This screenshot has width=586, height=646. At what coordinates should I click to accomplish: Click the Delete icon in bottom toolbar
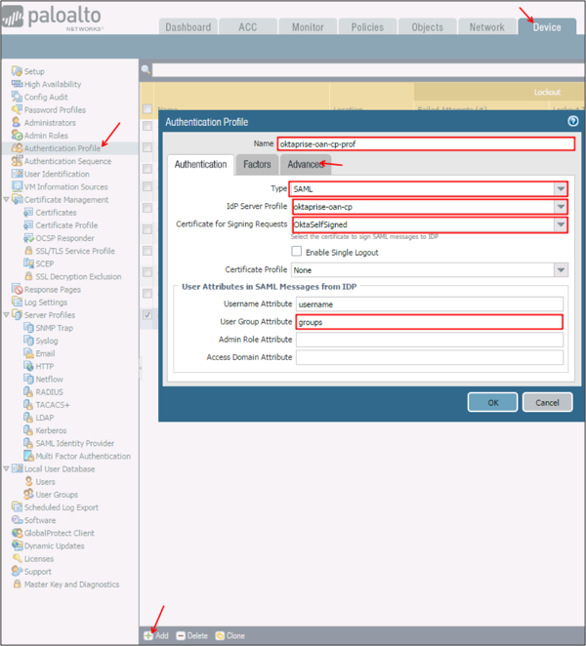(180, 635)
